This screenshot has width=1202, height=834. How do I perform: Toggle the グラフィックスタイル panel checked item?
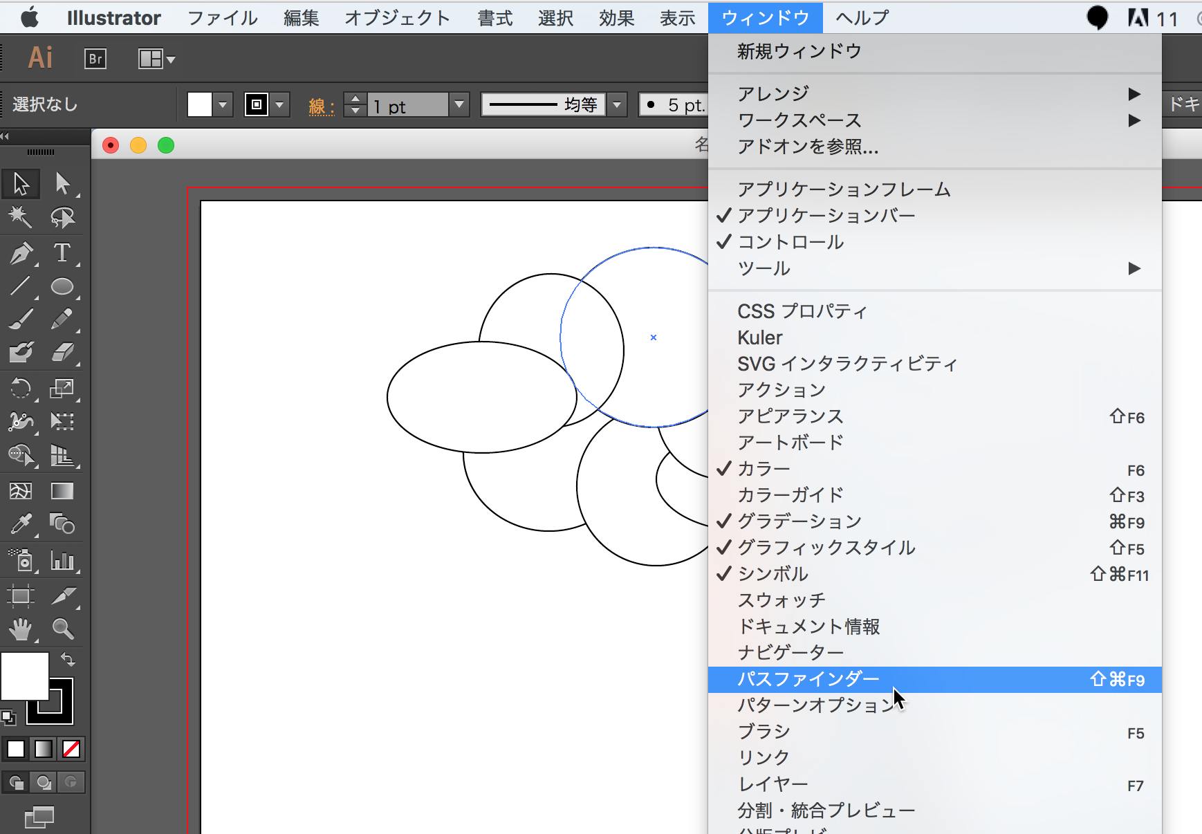pos(935,548)
